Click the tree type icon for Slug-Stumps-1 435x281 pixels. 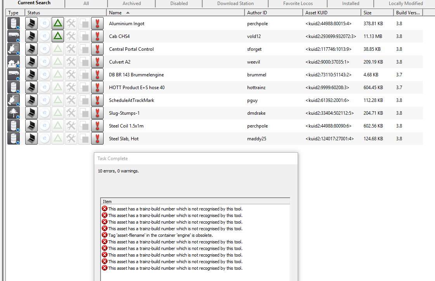point(14,113)
